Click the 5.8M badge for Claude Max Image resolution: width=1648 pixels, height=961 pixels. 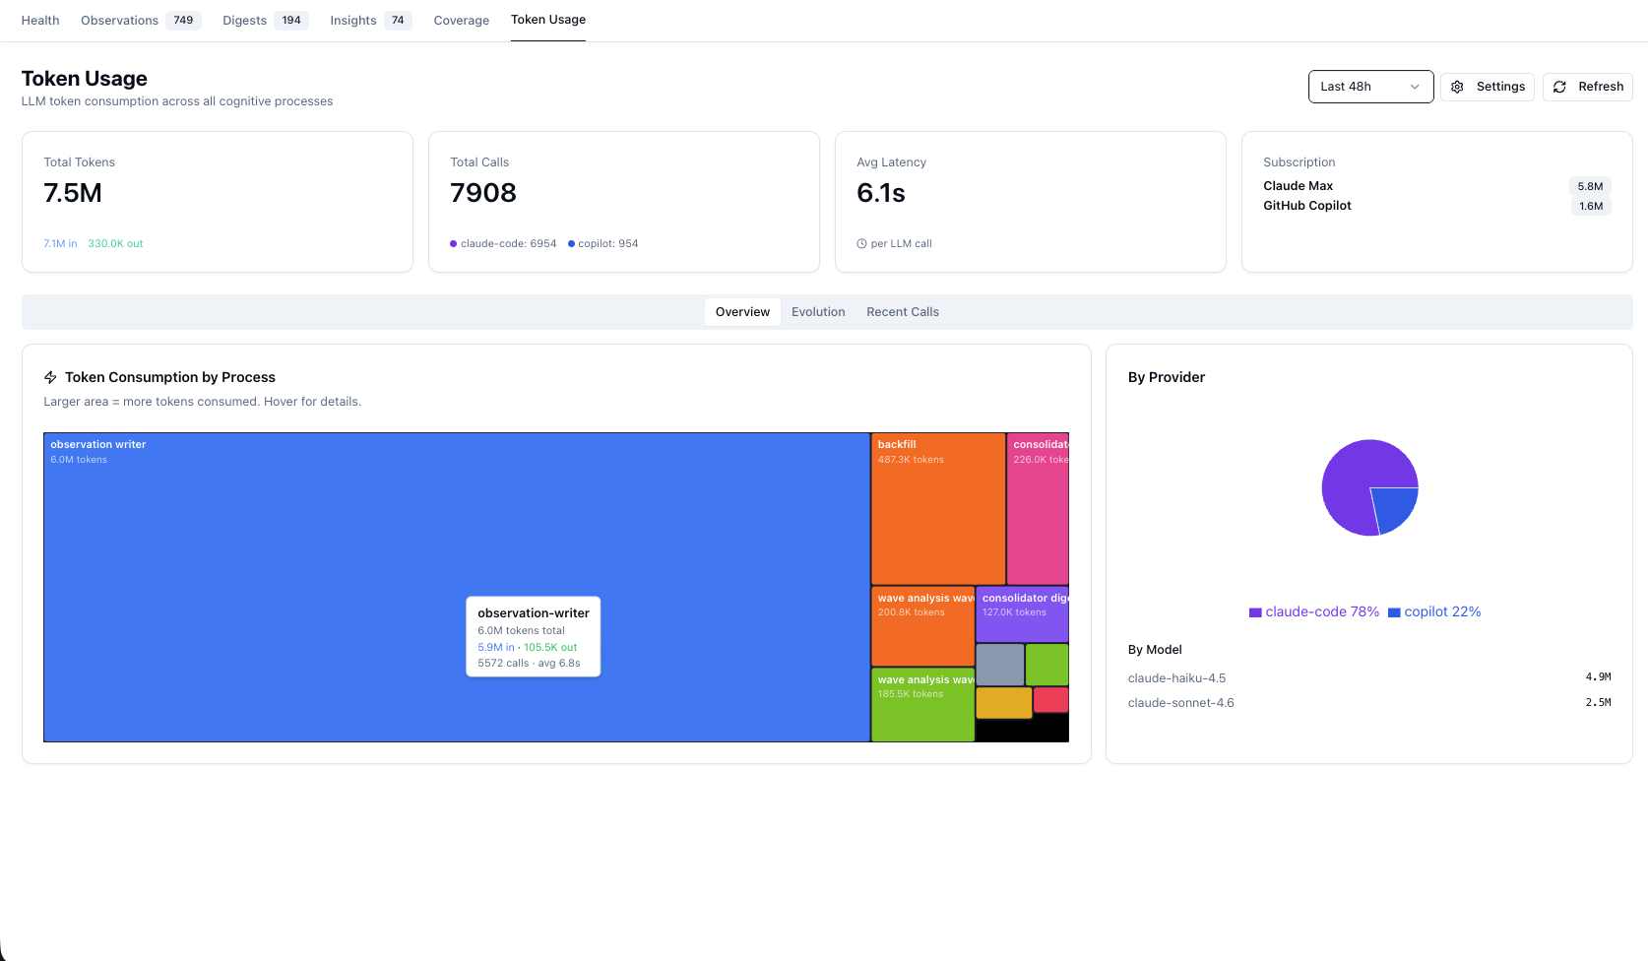click(x=1590, y=186)
